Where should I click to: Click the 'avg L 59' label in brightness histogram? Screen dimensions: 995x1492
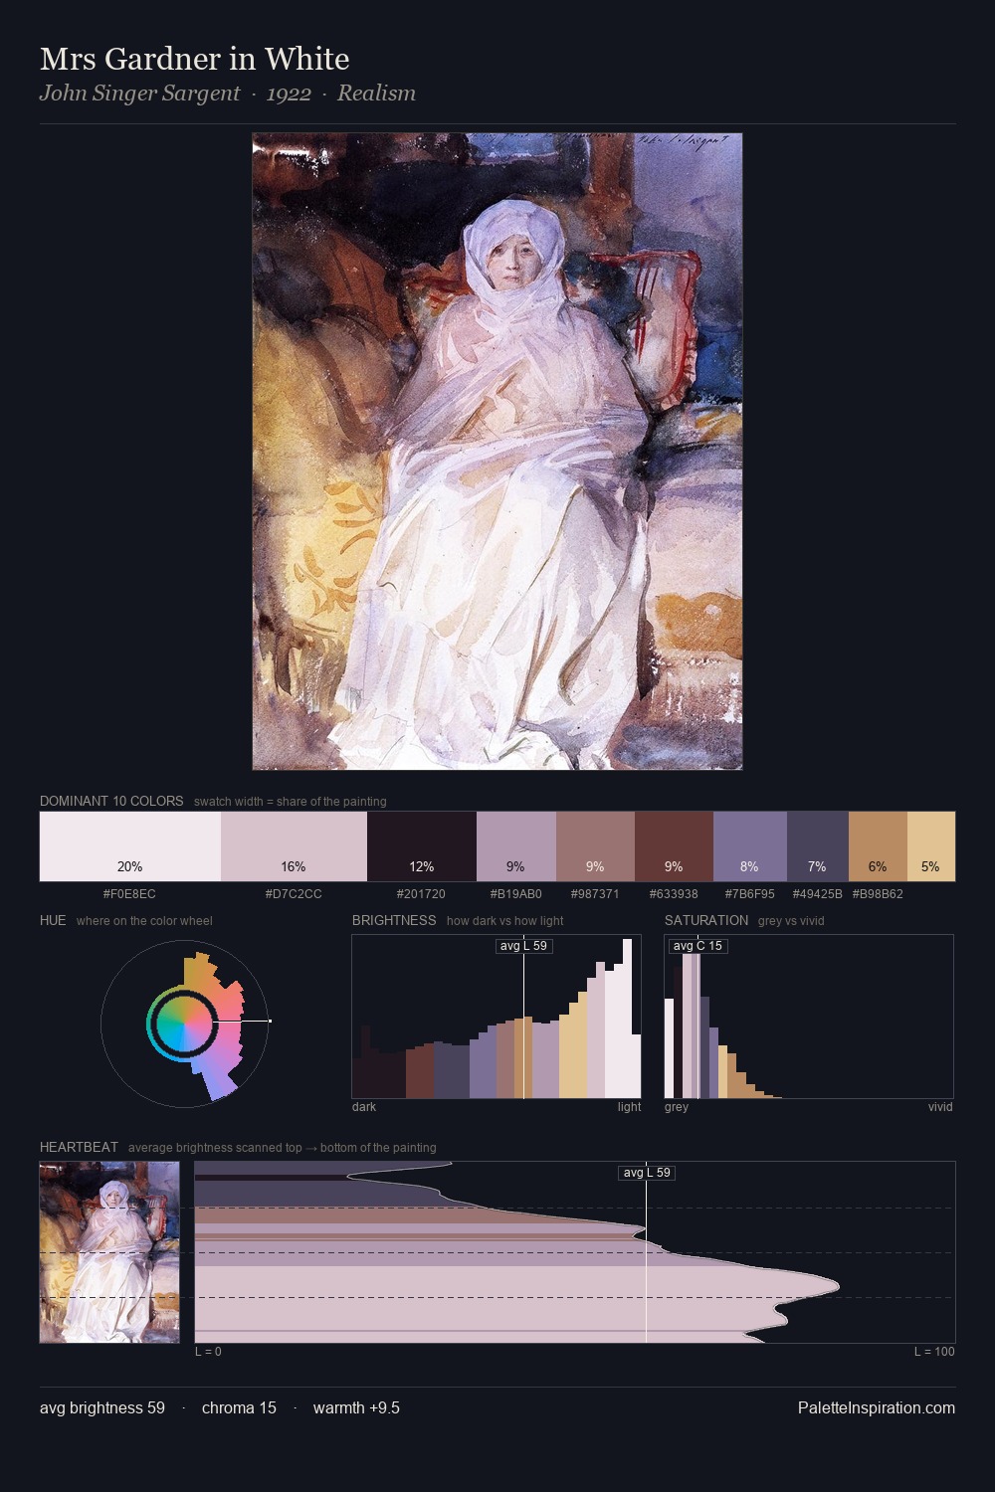click(x=523, y=946)
